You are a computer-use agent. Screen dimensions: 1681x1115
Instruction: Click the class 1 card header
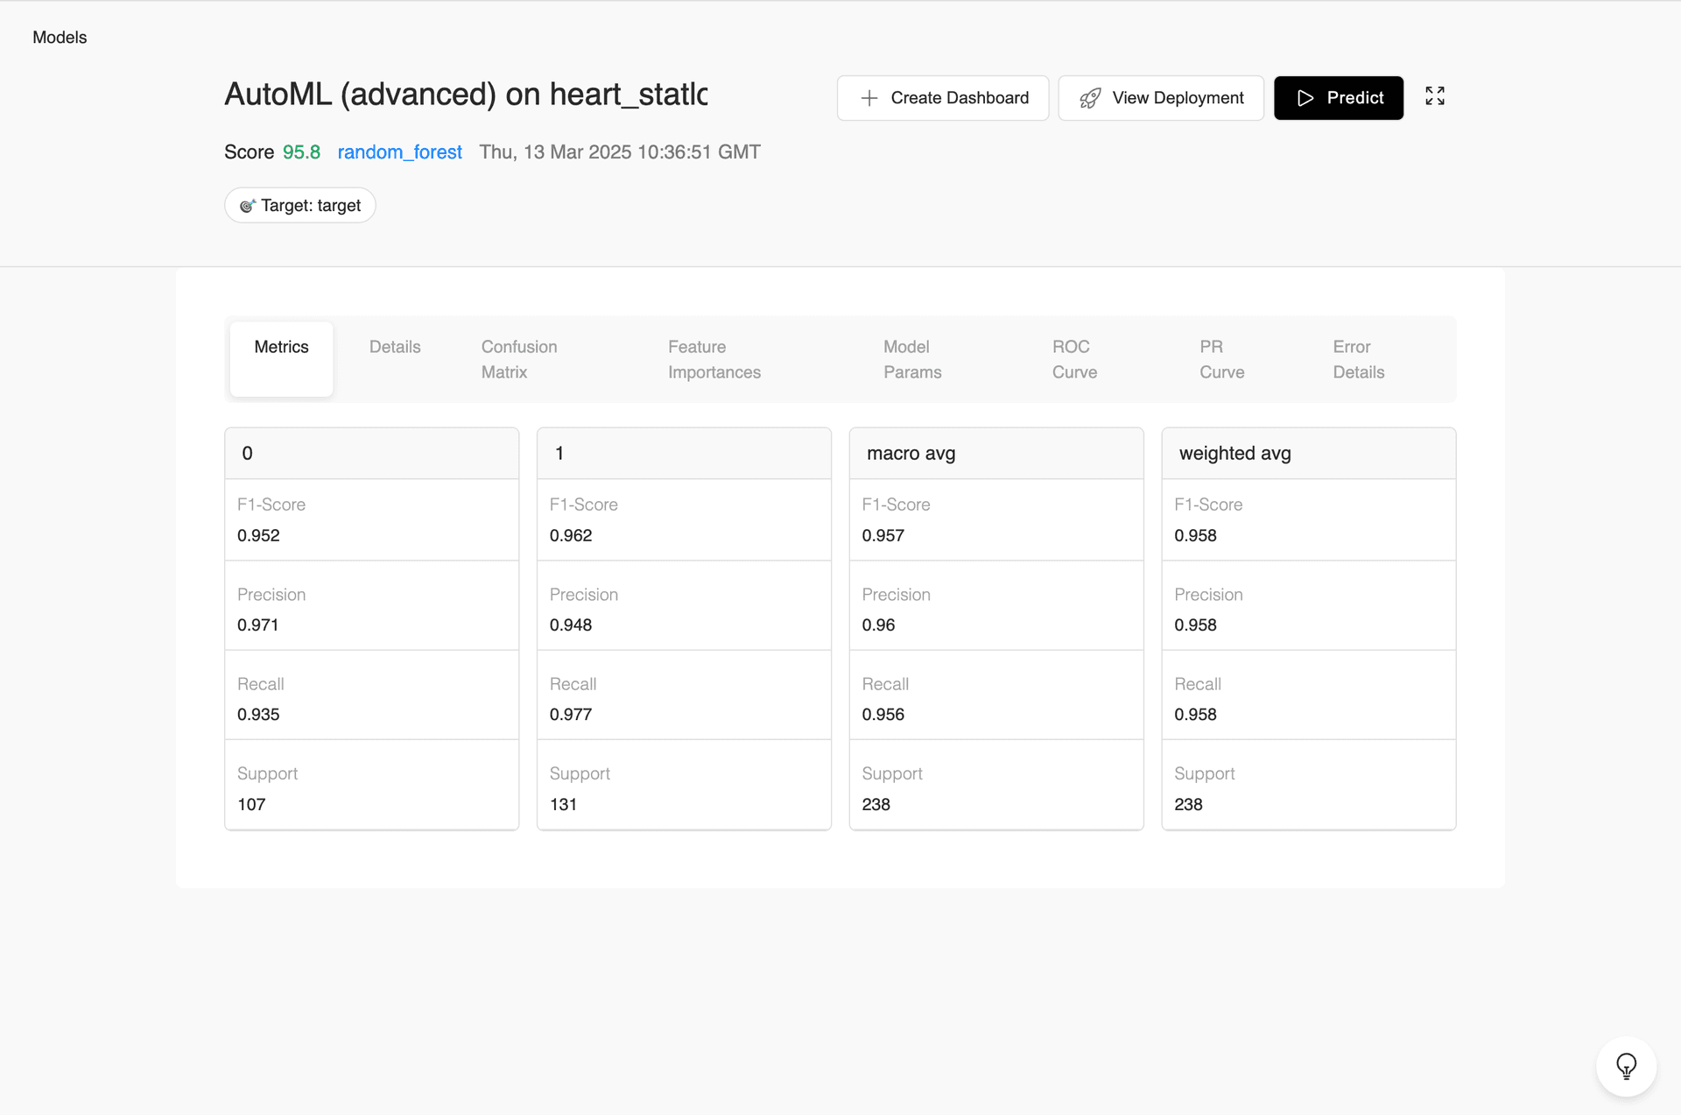click(x=684, y=454)
